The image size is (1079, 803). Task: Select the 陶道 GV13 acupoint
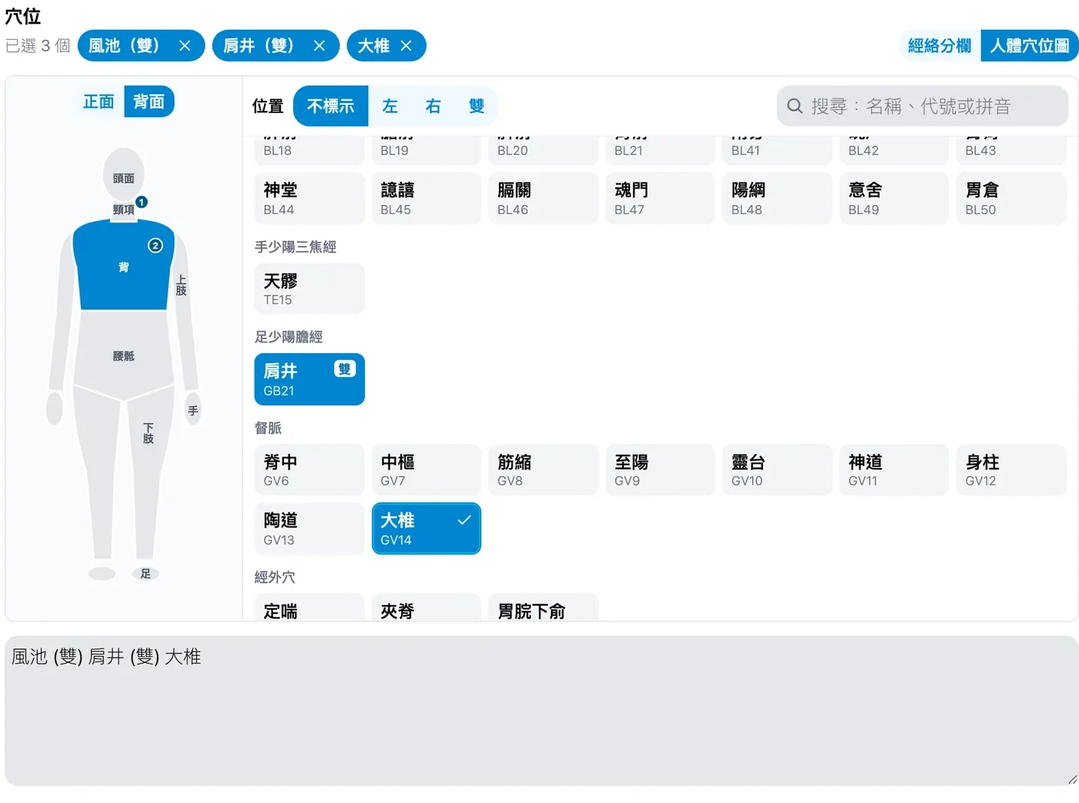click(x=309, y=528)
